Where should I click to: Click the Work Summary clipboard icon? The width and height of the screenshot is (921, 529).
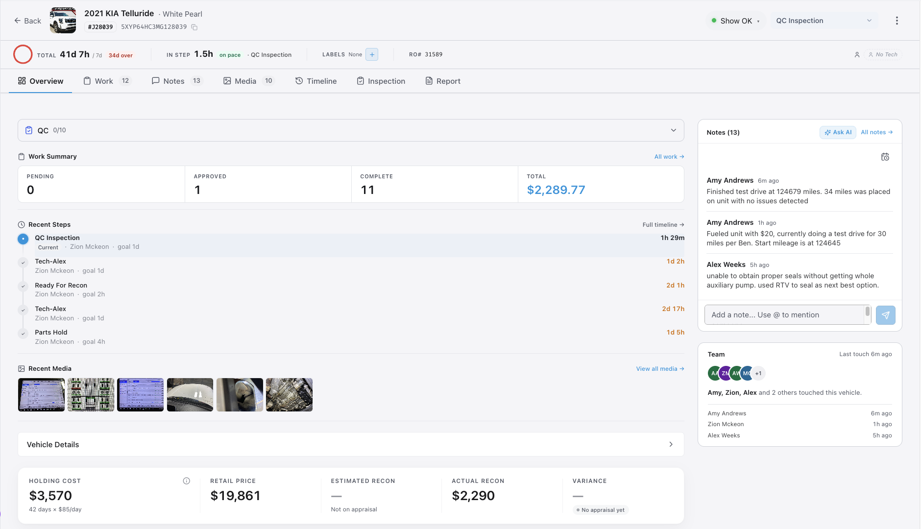[22, 157]
